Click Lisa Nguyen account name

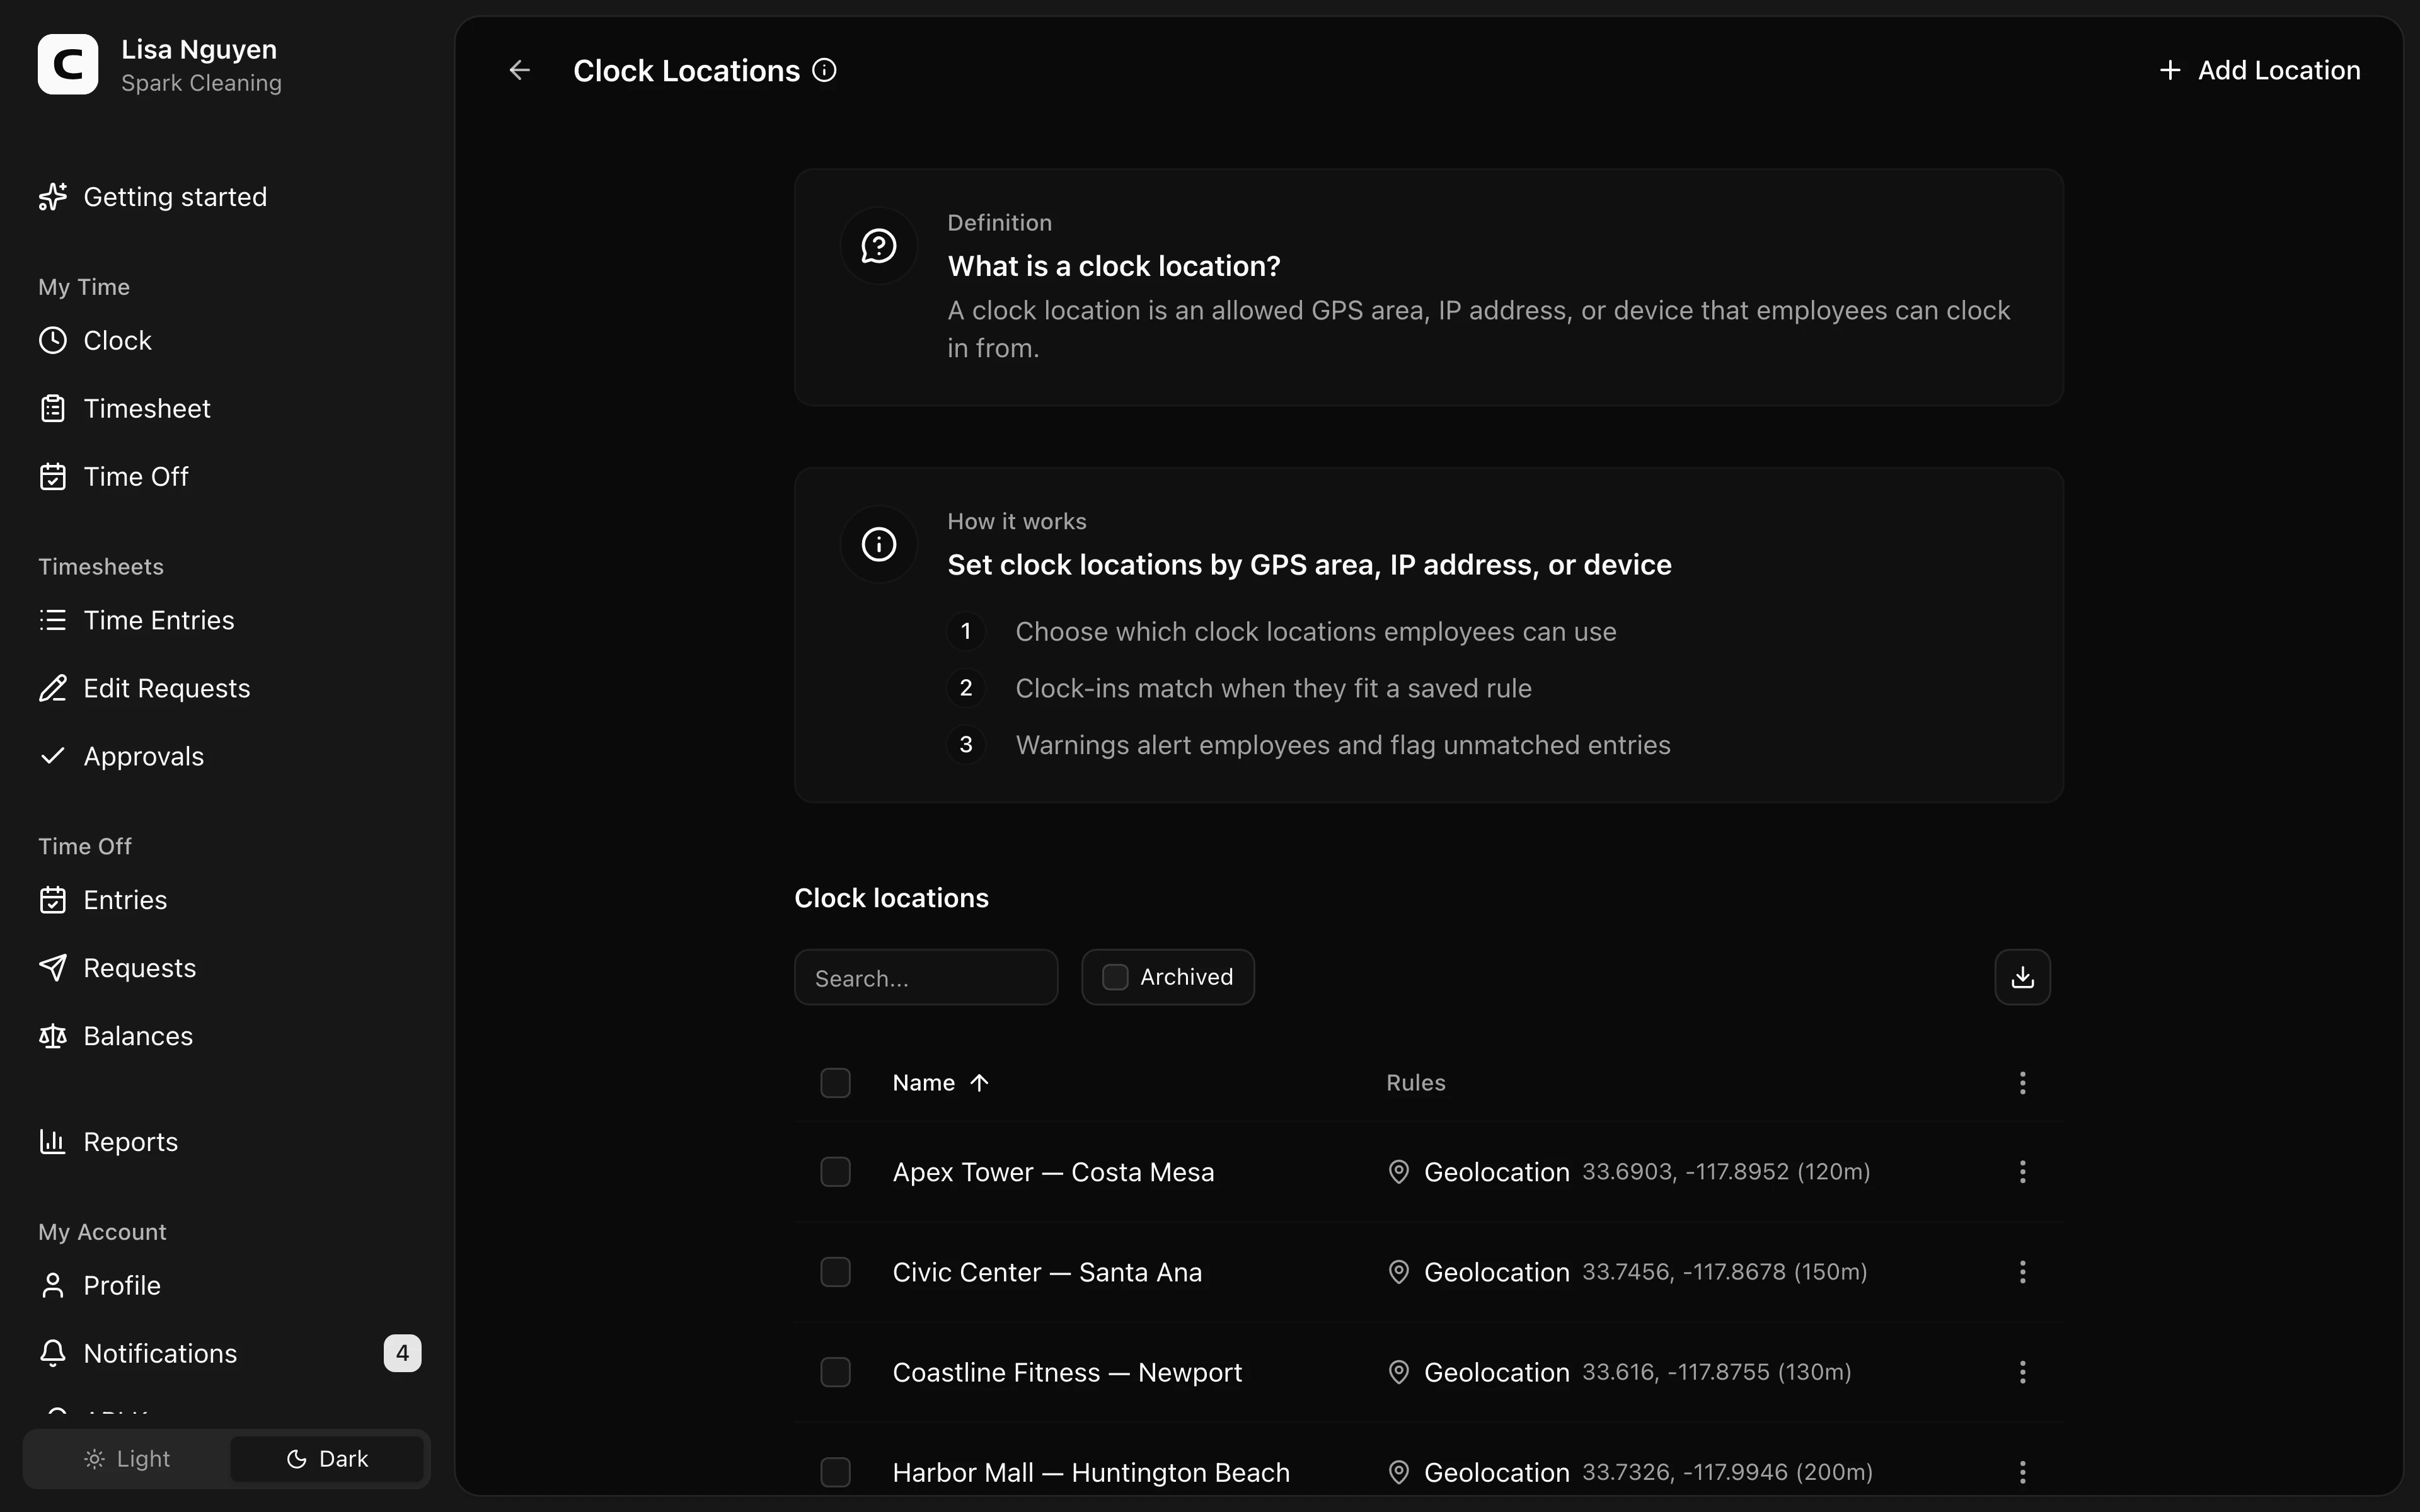coord(199,49)
